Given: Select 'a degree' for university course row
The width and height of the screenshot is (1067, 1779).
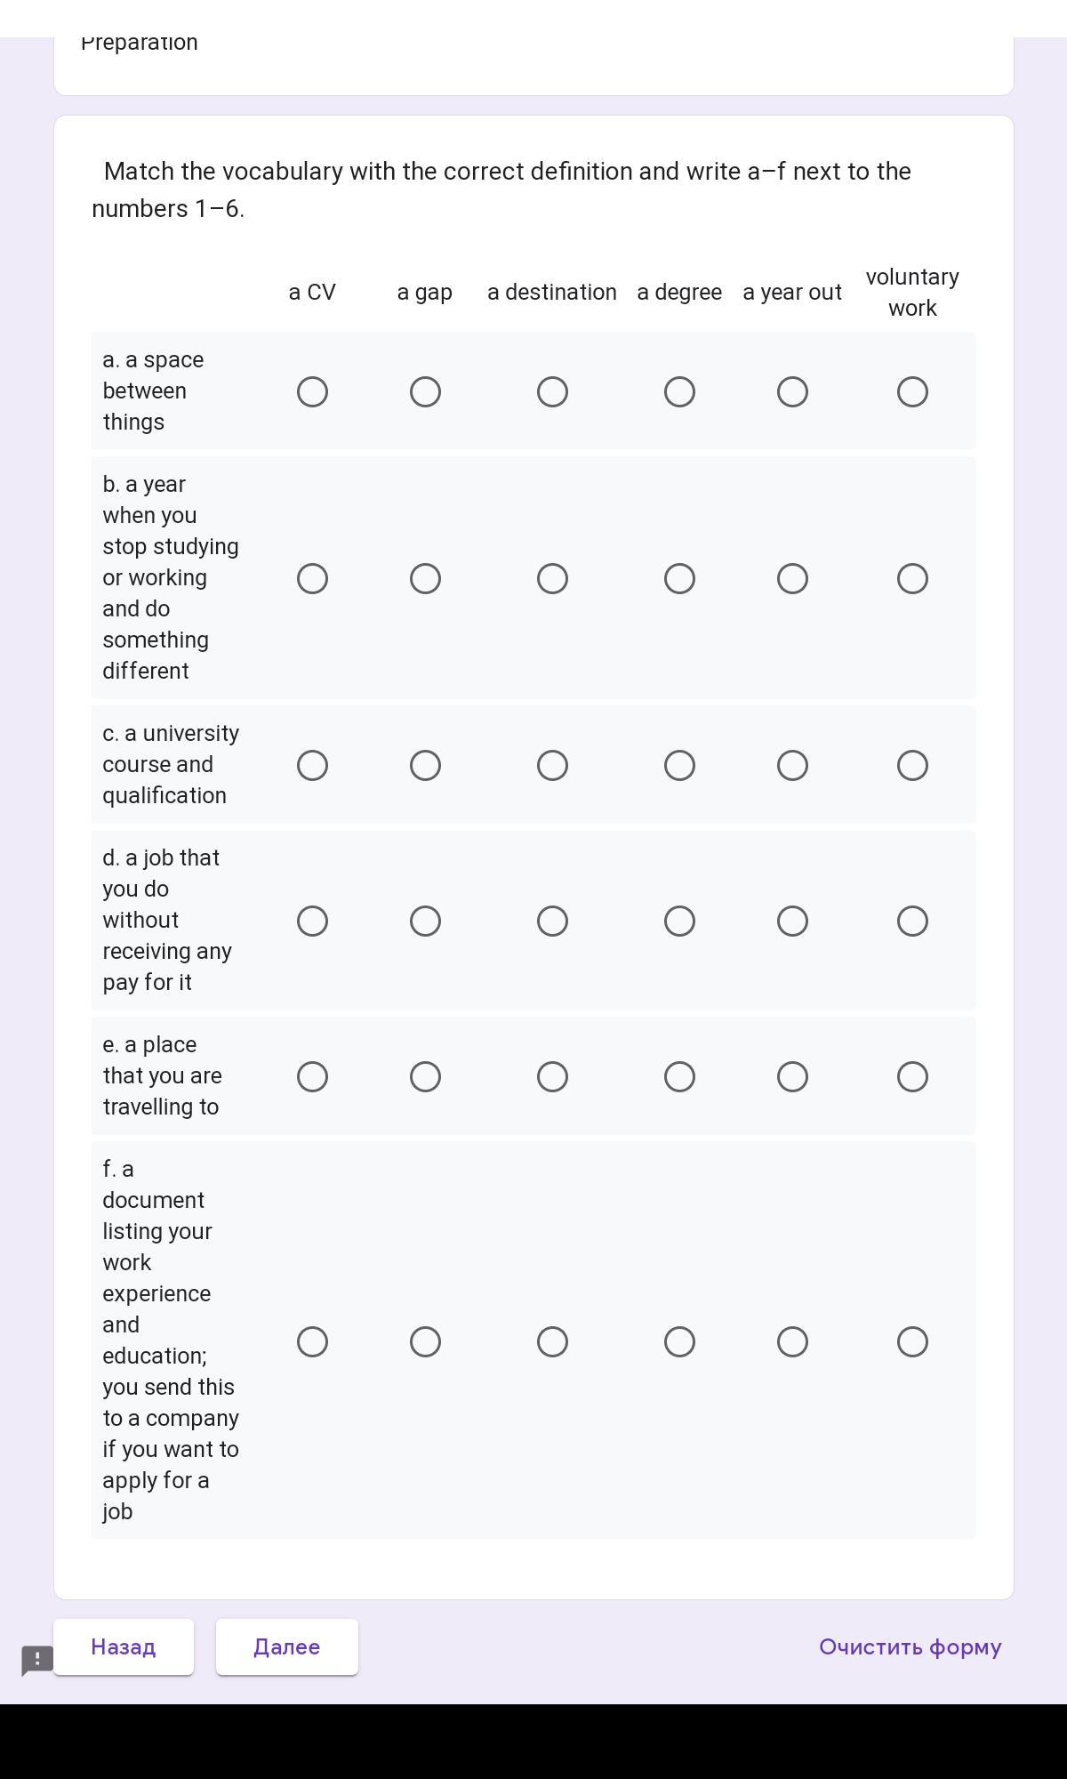Looking at the screenshot, I should coord(679,766).
